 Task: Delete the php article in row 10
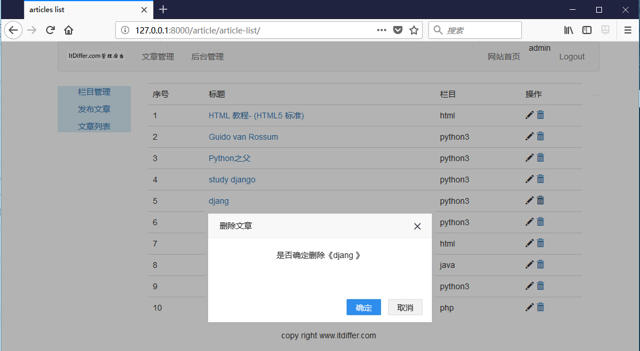pyautogui.click(x=540, y=307)
